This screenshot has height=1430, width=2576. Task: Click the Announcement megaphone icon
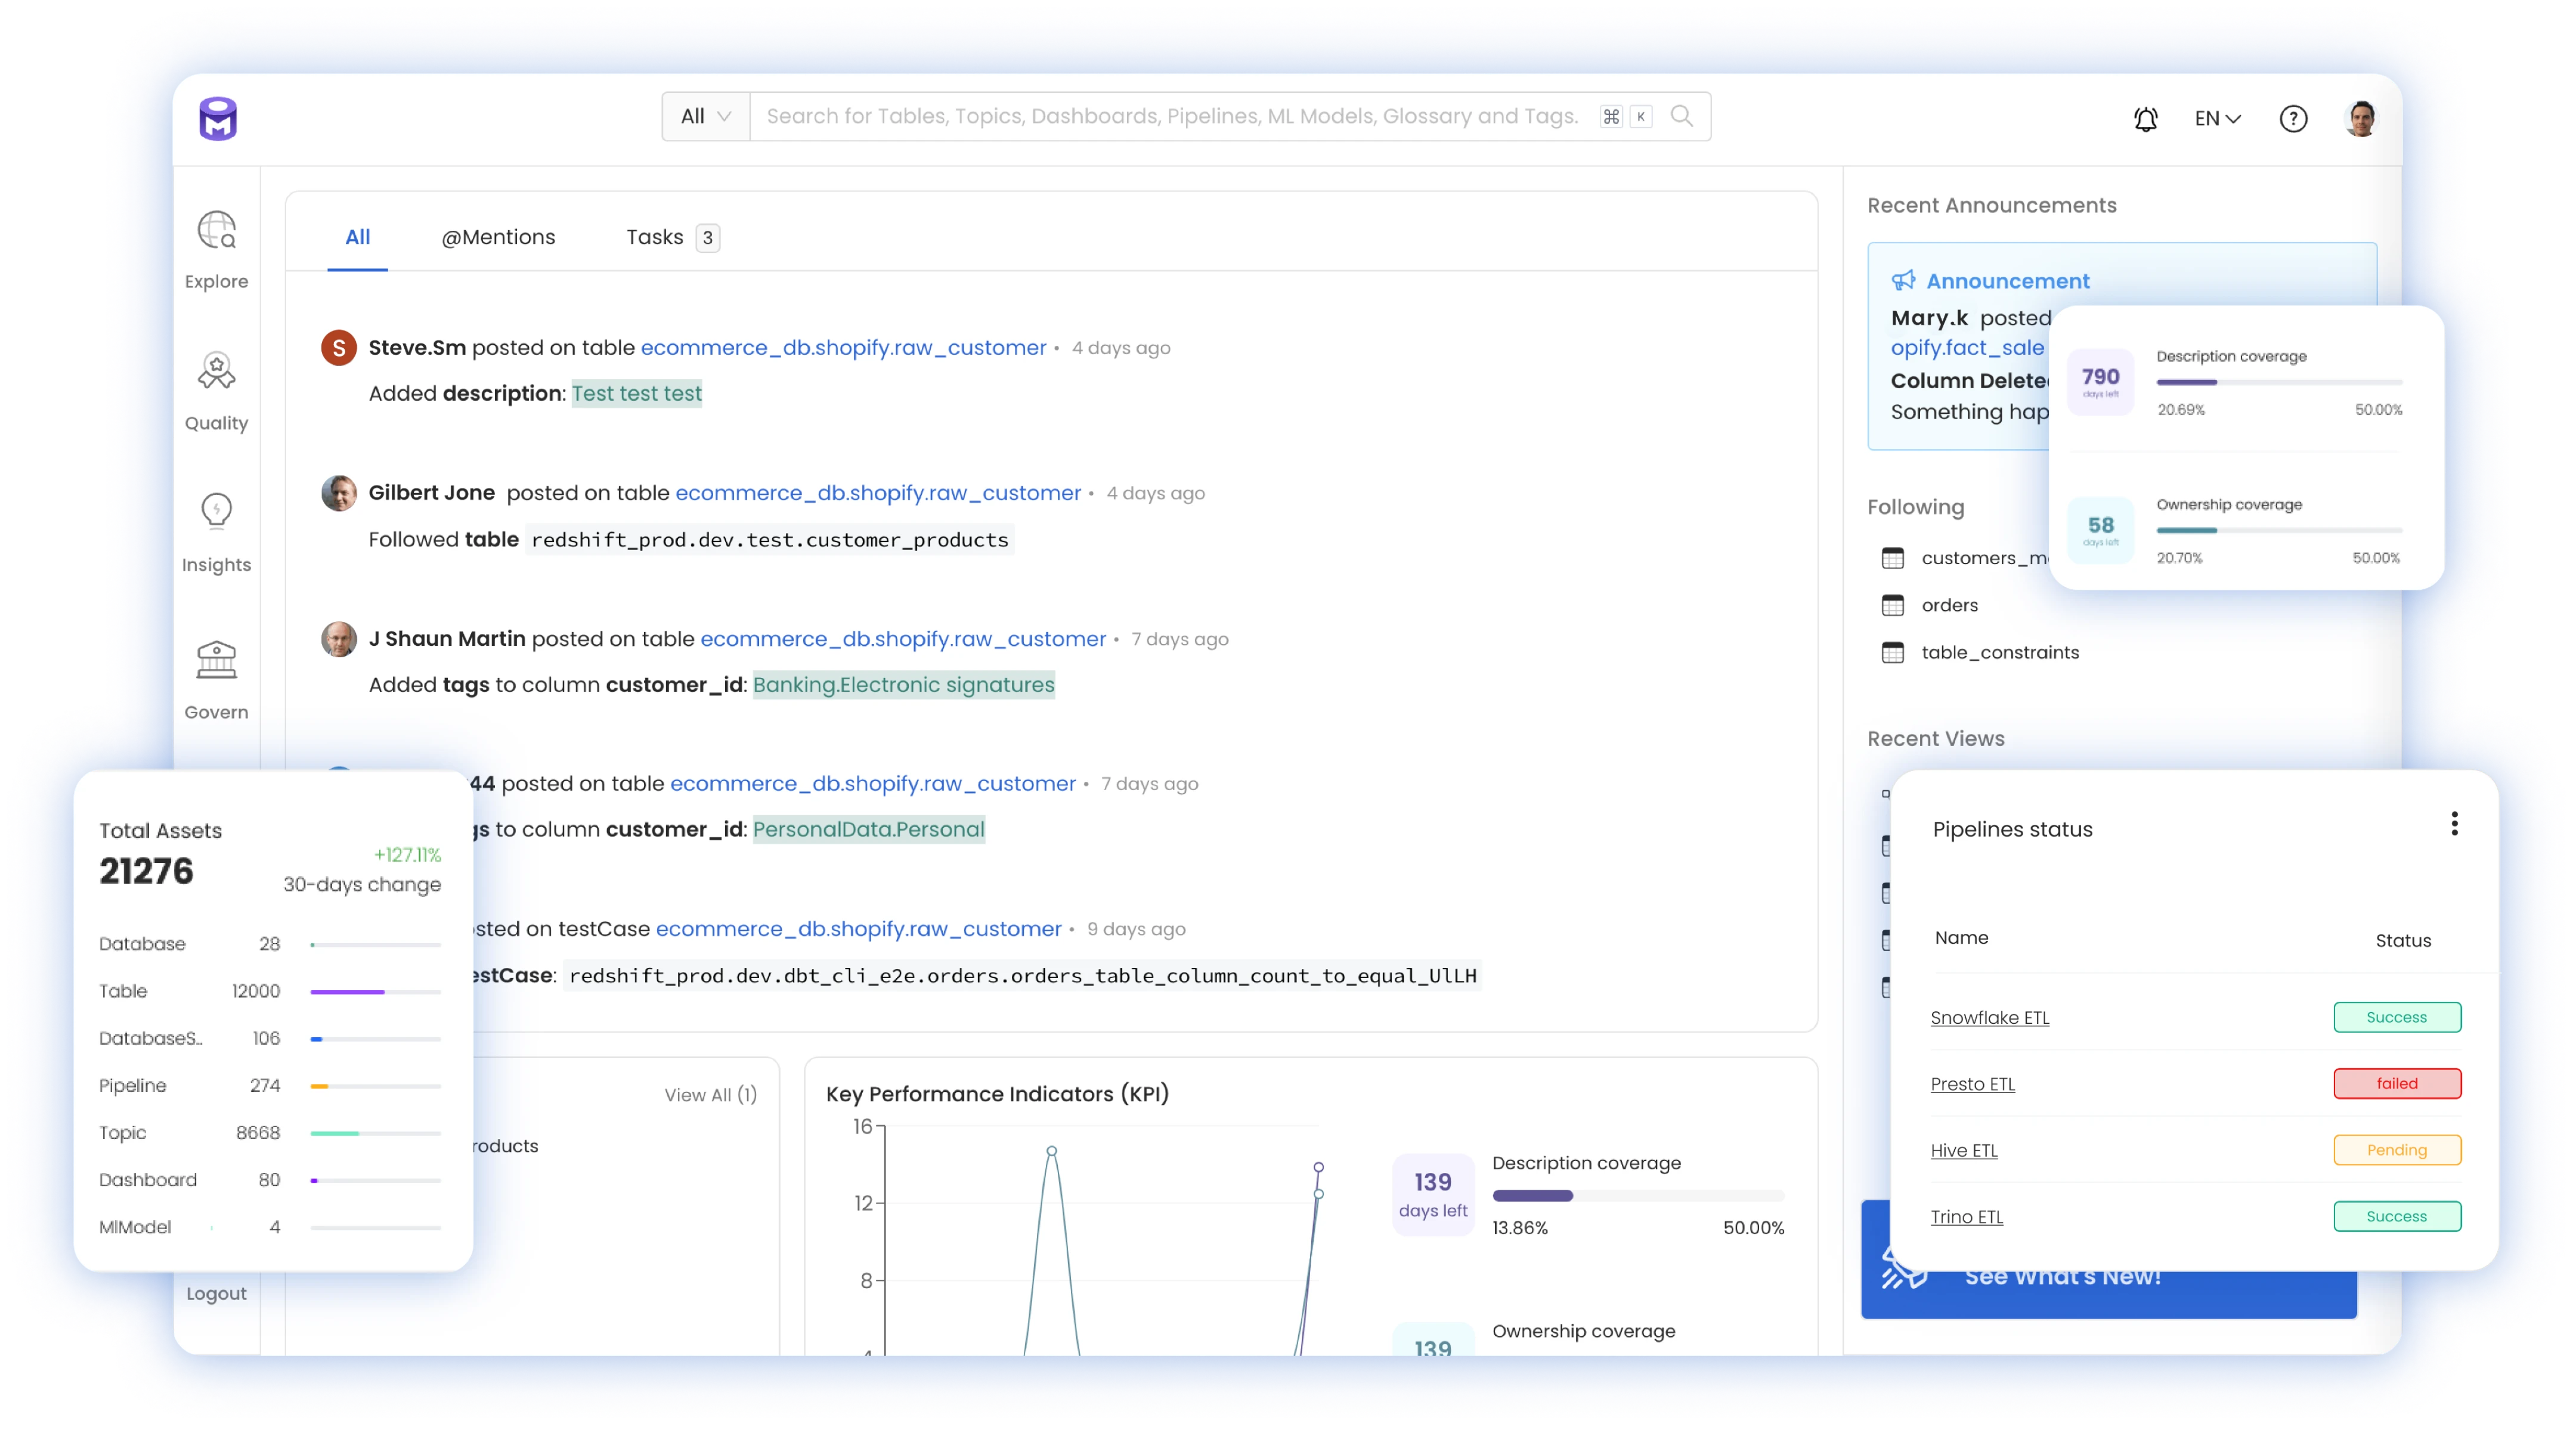(x=1903, y=280)
